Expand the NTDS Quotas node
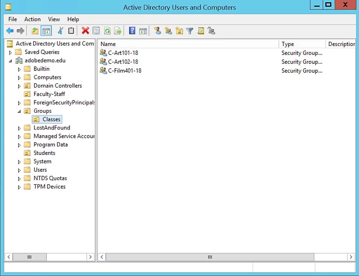This screenshot has width=359, height=276. click(x=19, y=179)
